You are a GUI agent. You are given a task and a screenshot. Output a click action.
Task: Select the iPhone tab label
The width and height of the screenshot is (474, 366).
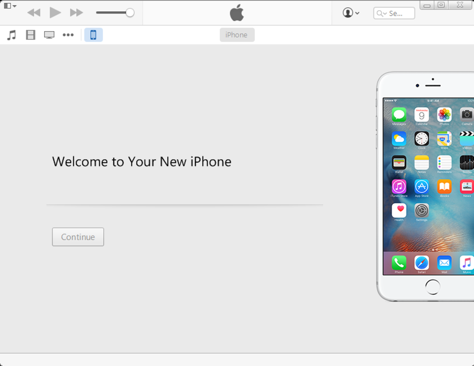[237, 35]
